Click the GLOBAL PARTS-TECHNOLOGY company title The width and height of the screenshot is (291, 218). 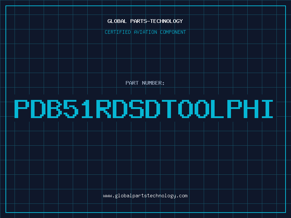pyautogui.click(x=145, y=21)
